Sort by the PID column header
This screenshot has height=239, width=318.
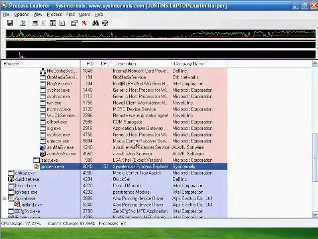pos(88,64)
